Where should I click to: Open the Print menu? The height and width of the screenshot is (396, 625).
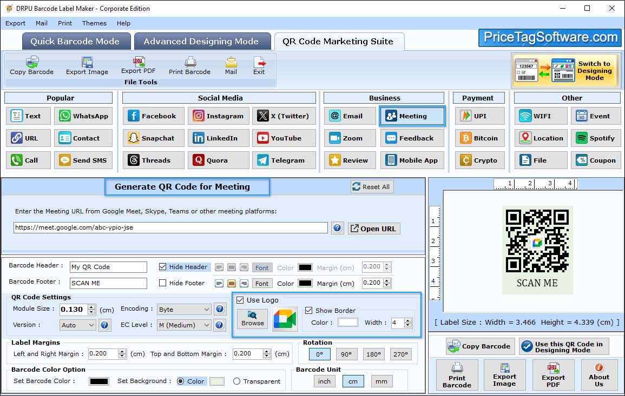(x=65, y=23)
